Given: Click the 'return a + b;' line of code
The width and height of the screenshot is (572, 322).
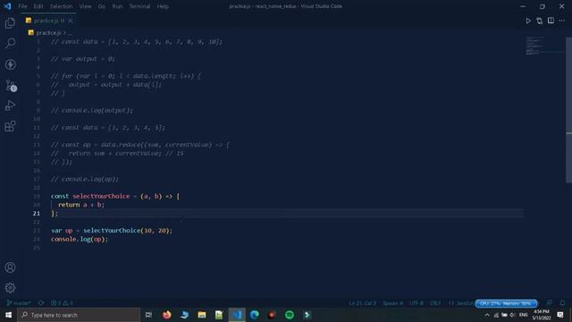Looking at the screenshot, I should [81, 205].
